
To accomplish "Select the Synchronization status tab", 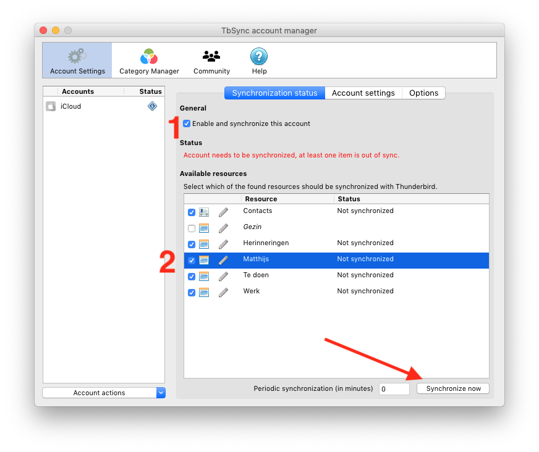I will click(x=274, y=93).
